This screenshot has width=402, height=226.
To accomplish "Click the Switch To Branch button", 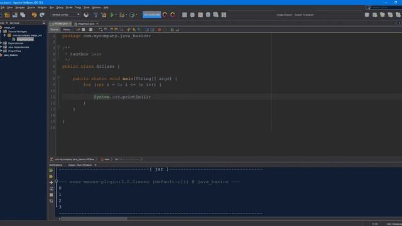I will point(304,15).
